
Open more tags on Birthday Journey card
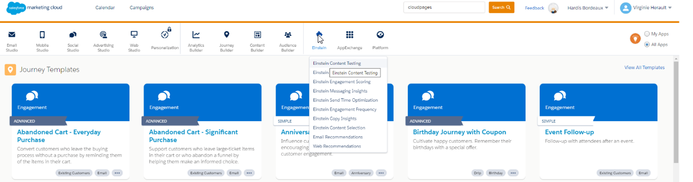pos(513,173)
